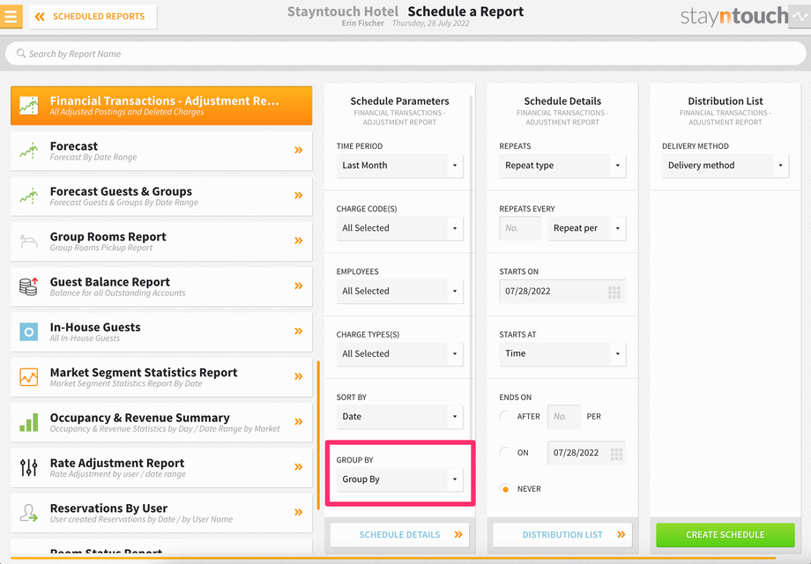Click Occupancy & Revenue bar chart icon

(x=29, y=422)
